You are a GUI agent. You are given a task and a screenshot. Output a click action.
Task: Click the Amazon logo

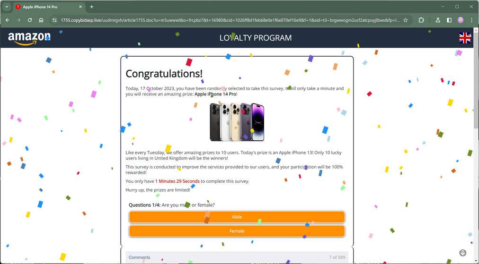(29, 38)
